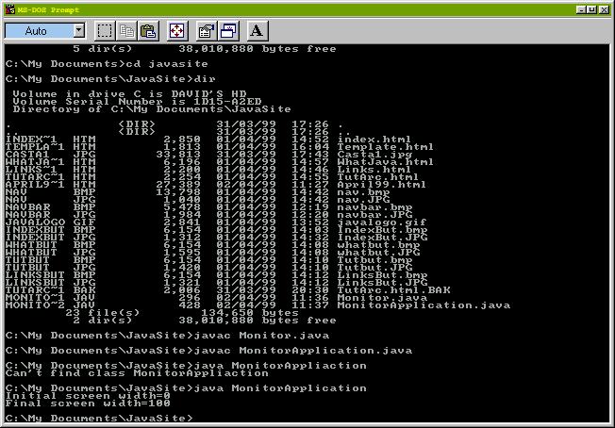The image size is (615, 428).
Task: Click file name index.html
Action: [x=374, y=140]
